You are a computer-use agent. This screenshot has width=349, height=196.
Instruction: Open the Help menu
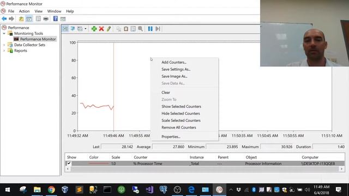tap(70, 11)
